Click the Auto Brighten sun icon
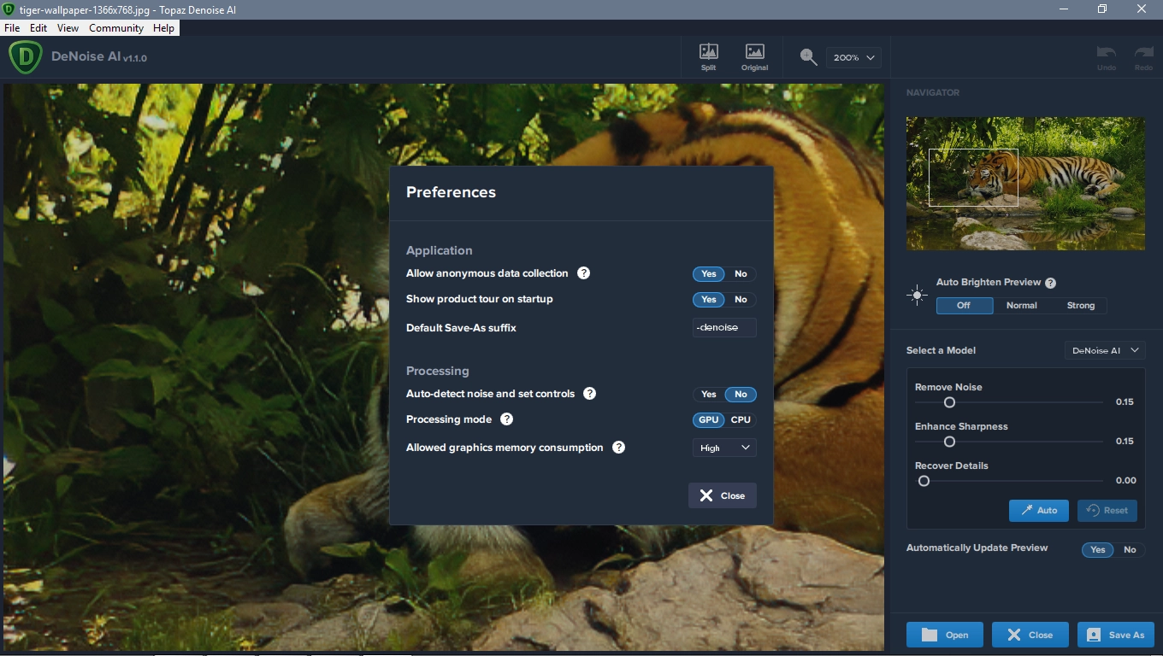 pyautogui.click(x=918, y=296)
